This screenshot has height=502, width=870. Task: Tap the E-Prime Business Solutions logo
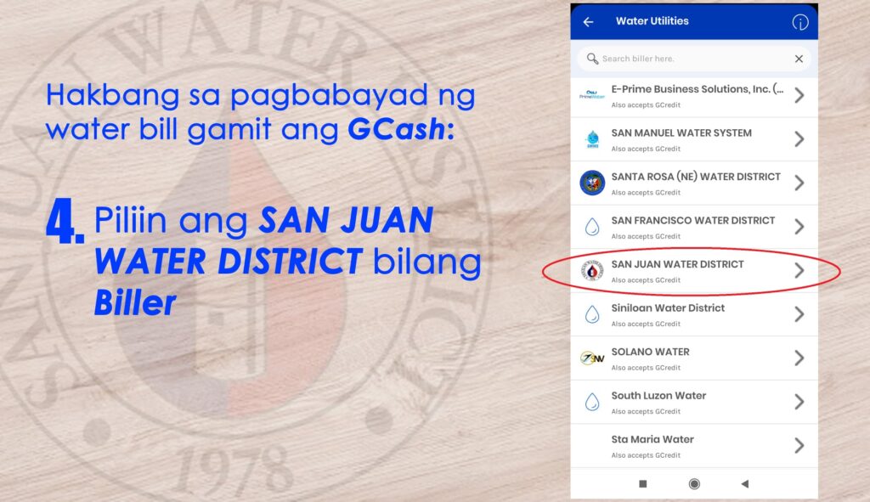592,95
